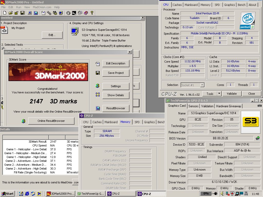This screenshot has height=197, width=263.
Task: Switch to Caches tab in top CPU-Z
Action: coord(177,5)
